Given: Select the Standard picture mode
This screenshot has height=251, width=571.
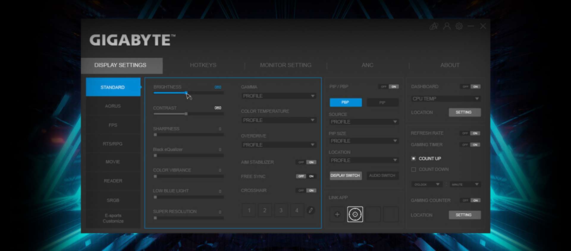Looking at the screenshot, I should (113, 87).
